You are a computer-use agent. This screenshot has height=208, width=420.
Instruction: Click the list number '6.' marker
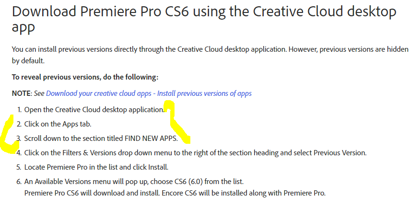(19, 182)
